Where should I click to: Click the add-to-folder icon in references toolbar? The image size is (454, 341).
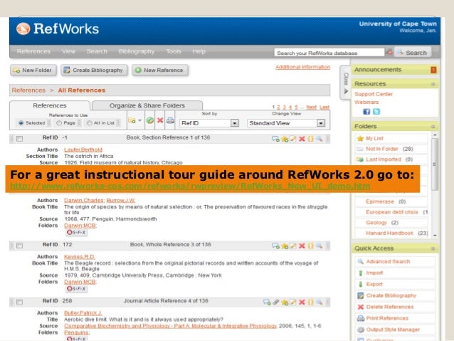pos(132,120)
